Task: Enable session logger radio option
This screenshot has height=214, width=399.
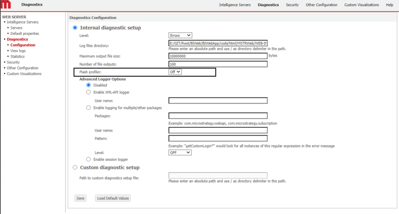Action: pyautogui.click(x=88, y=159)
